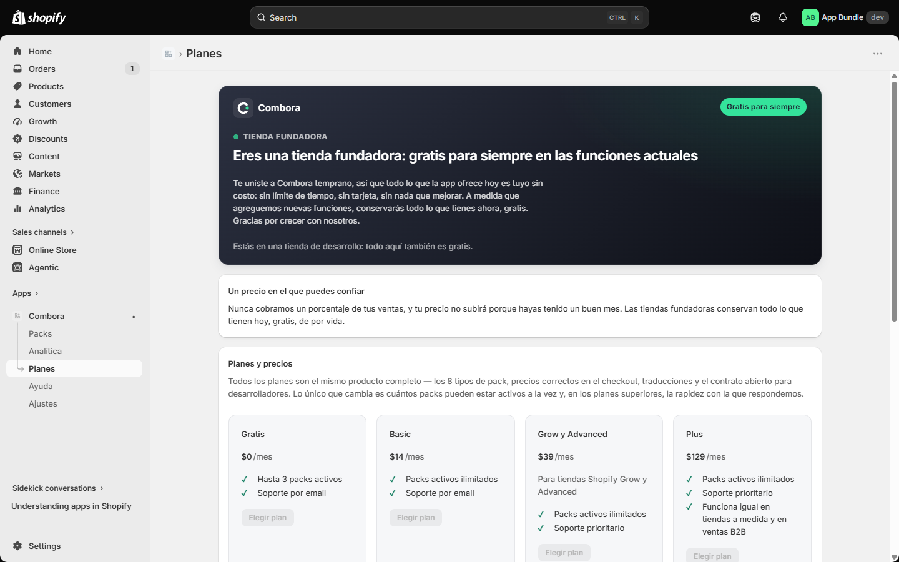Click the Discounts badge icon
Screen dimensions: 899x562
pyautogui.click(x=17, y=139)
